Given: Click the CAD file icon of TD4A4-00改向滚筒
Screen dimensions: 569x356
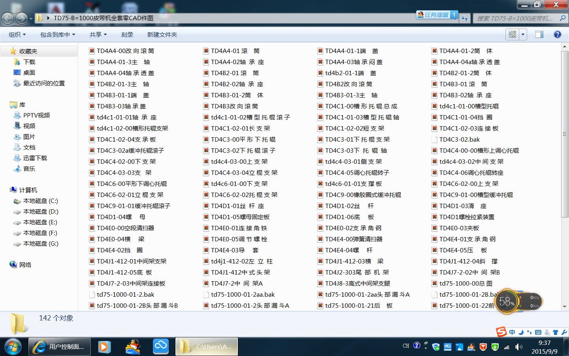Looking at the screenshot, I should pyautogui.click(x=92, y=51).
